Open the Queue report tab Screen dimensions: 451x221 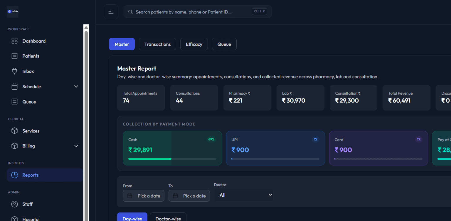pyautogui.click(x=224, y=44)
